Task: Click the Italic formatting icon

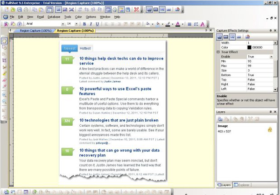Action: pos(91,23)
